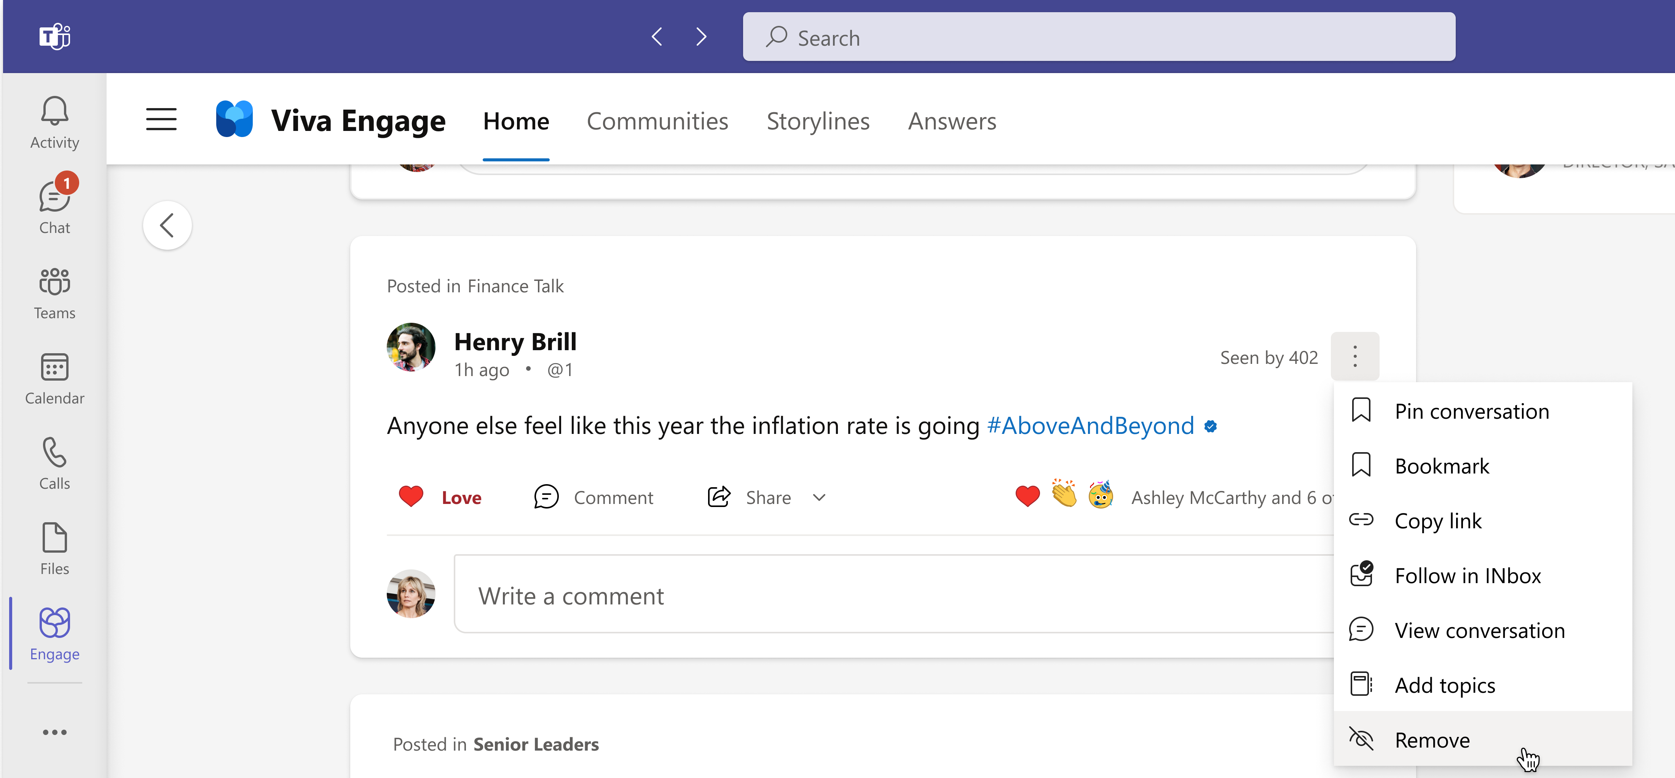Open the Teams sidebar icon
Viewport: 1675px width, 778px height.
54,293
